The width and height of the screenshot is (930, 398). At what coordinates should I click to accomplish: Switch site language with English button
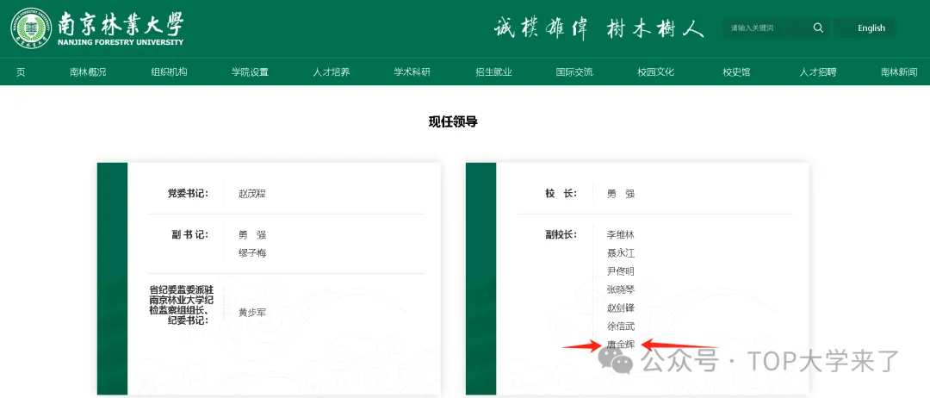(871, 28)
